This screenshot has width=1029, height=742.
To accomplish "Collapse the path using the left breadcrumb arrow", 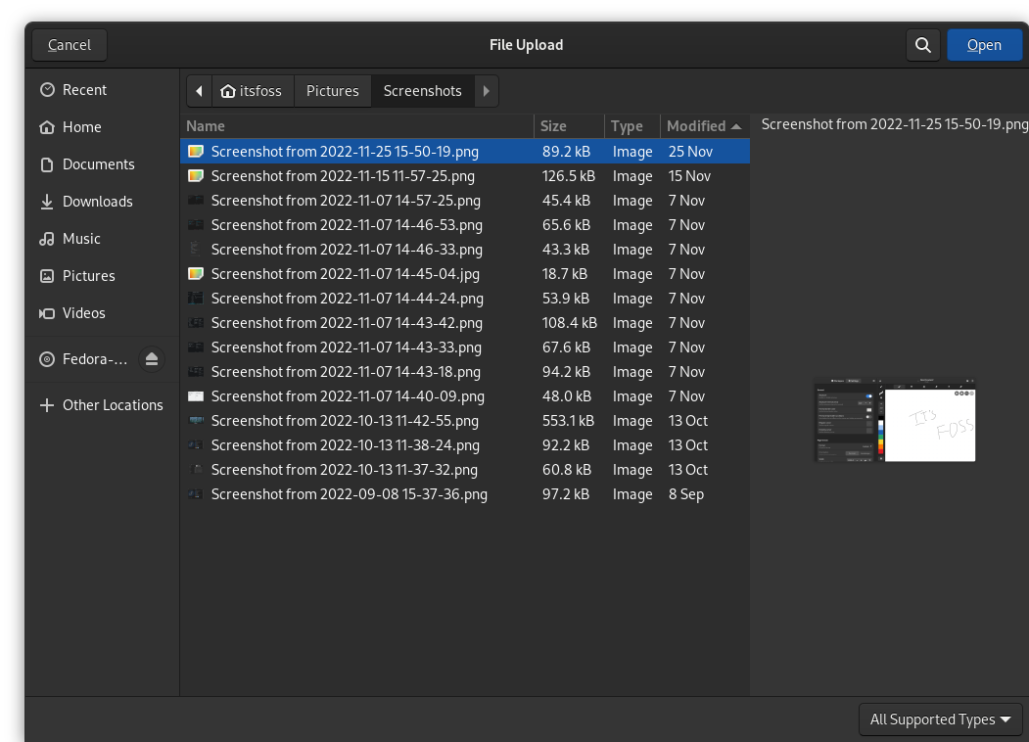I will click(199, 90).
